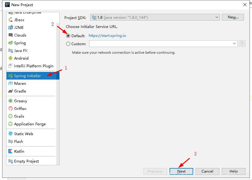Click the Cancel button
Screen dimensions: 252x180
pyautogui.click(x=207, y=171)
